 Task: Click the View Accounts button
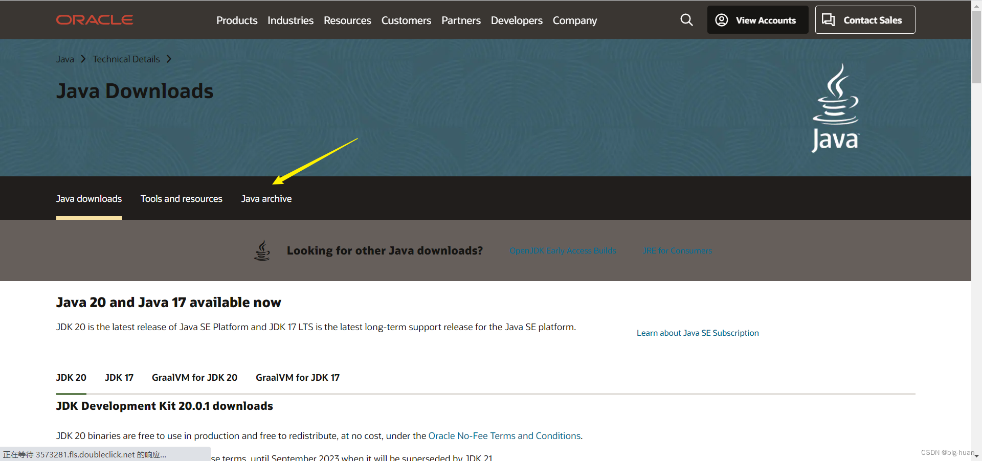point(757,20)
